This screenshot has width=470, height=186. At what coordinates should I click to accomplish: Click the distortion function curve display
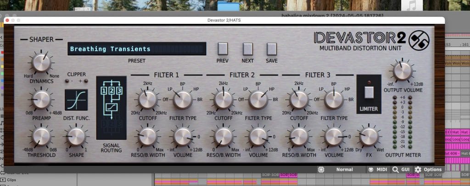tap(76, 100)
